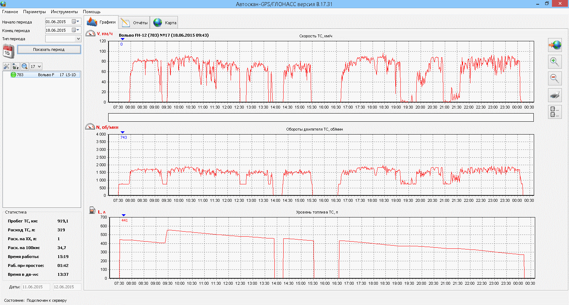Click the globe with arrow map button
This screenshot has height=305, width=569.
click(555, 45)
